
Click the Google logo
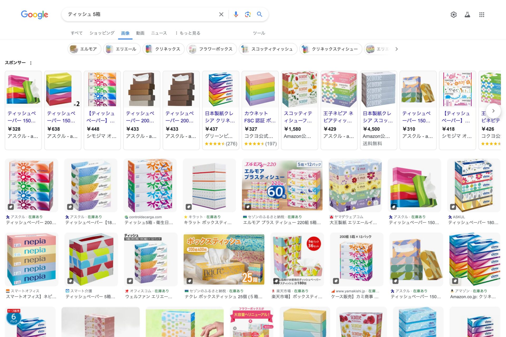(35, 14)
